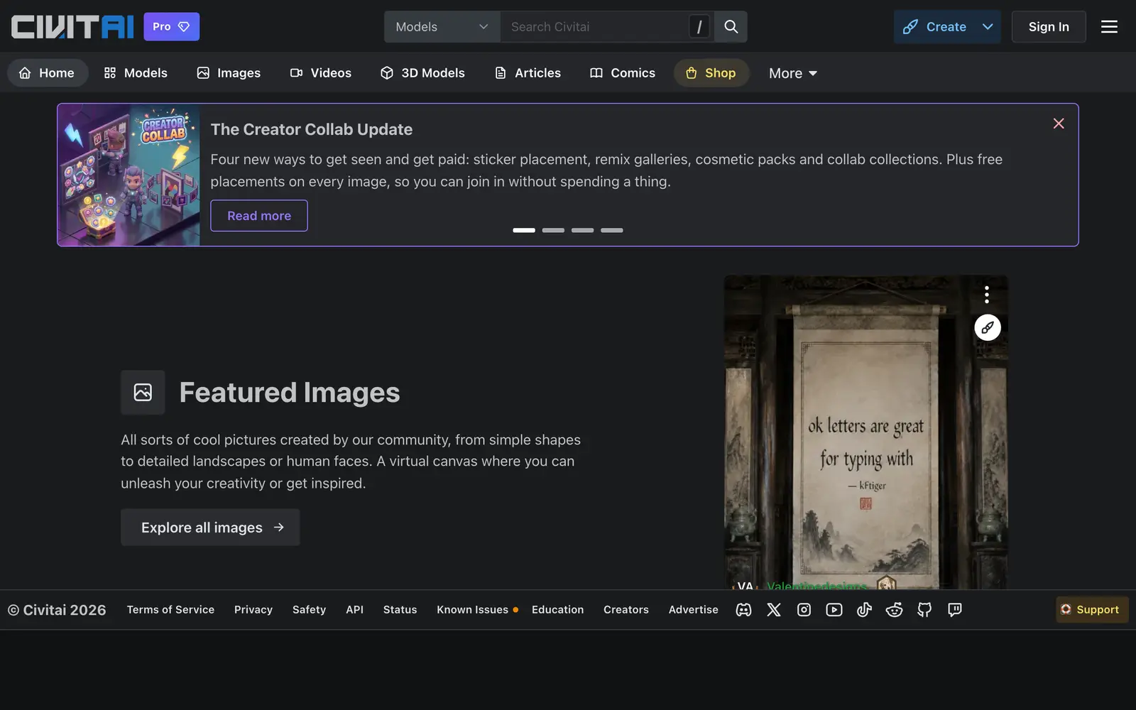The image size is (1136, 710).
Task: Open the Articles tab
Action: tap(528, 73)
